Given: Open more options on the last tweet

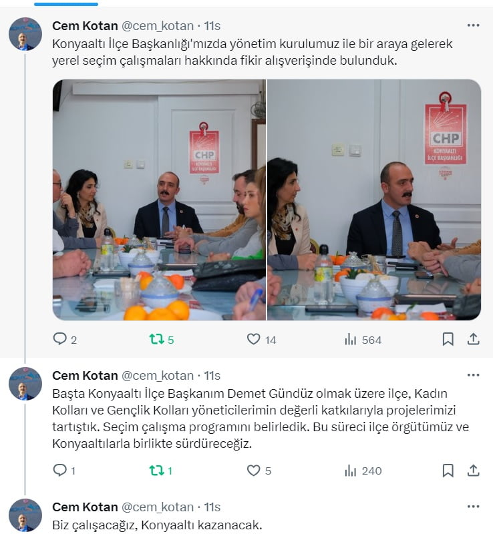Looking at the screenshot, I should coord(474,506).
